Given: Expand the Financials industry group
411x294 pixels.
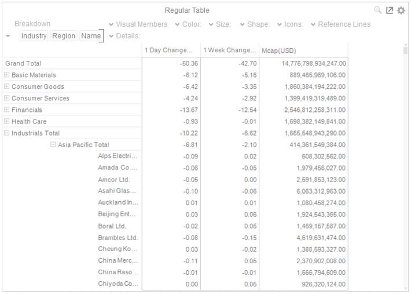Looking at the screenshot, I should tap(7, 110).
